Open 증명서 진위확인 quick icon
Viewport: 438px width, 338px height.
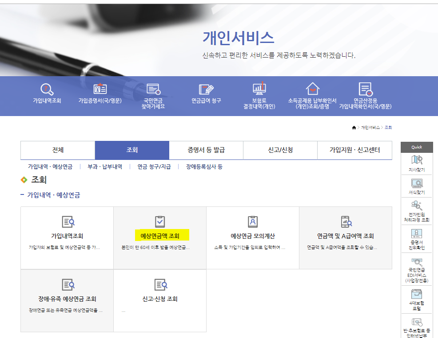pos(417,233)
